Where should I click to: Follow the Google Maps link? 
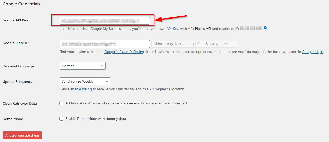(312, 52)
